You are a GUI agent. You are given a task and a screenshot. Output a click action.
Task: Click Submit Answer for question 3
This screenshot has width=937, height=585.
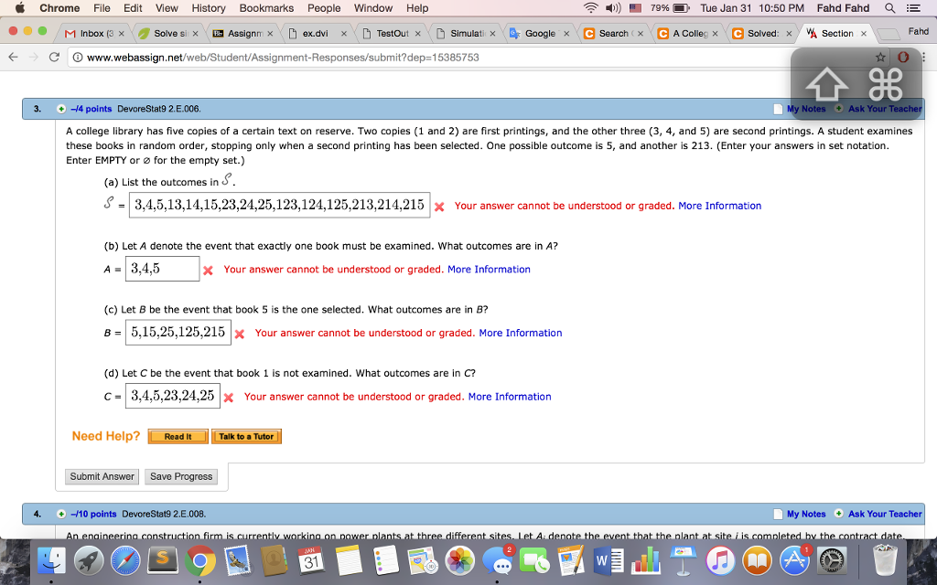[x=102, y=476]
